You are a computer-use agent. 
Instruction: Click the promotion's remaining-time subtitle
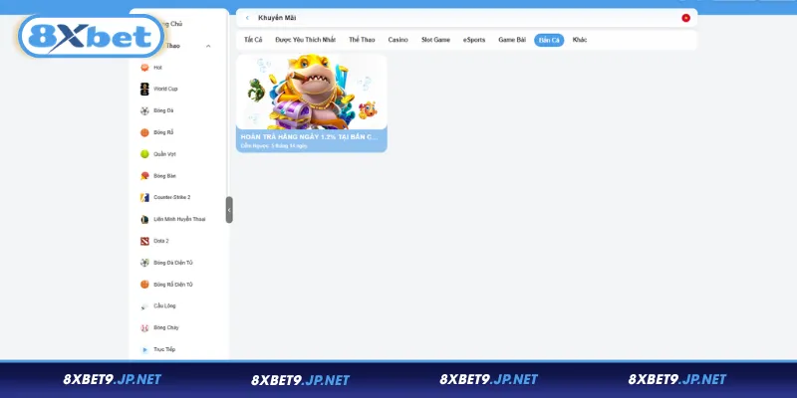click(274, 146)
